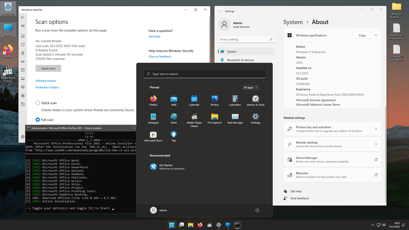Image resolution: width=409 pixels, height=230 pixels.
Task: Click the Get help link in Windows Security
Action: coord(154,36)
